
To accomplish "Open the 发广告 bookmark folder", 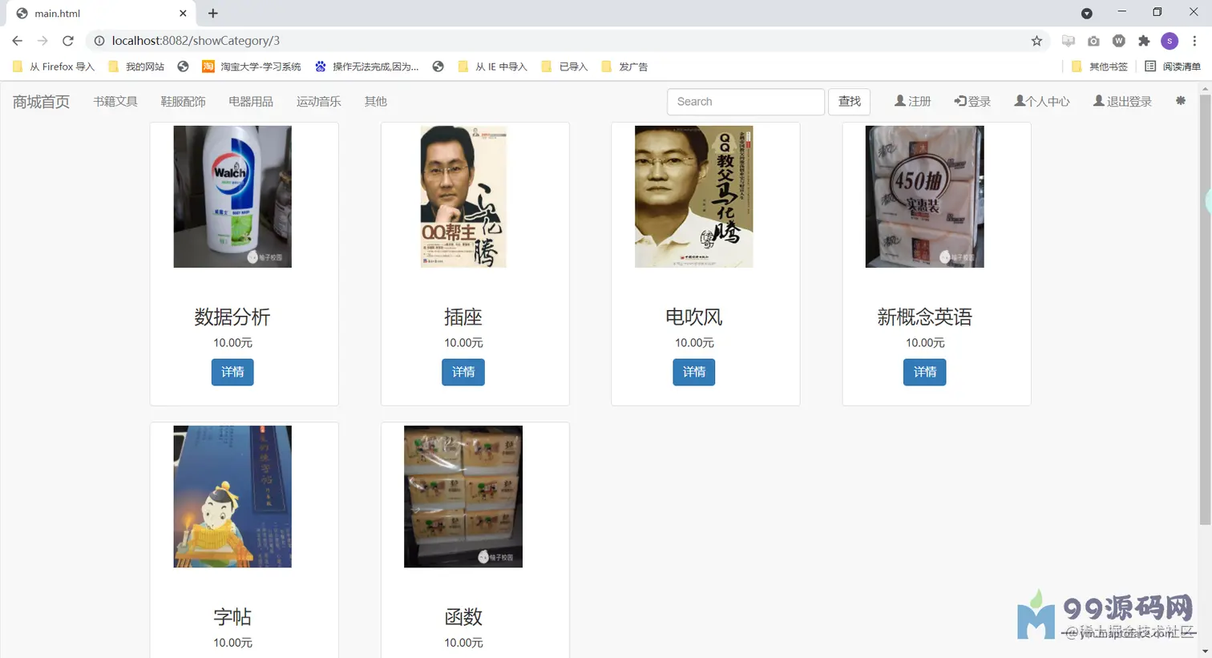I will click(x=624, y=67).
